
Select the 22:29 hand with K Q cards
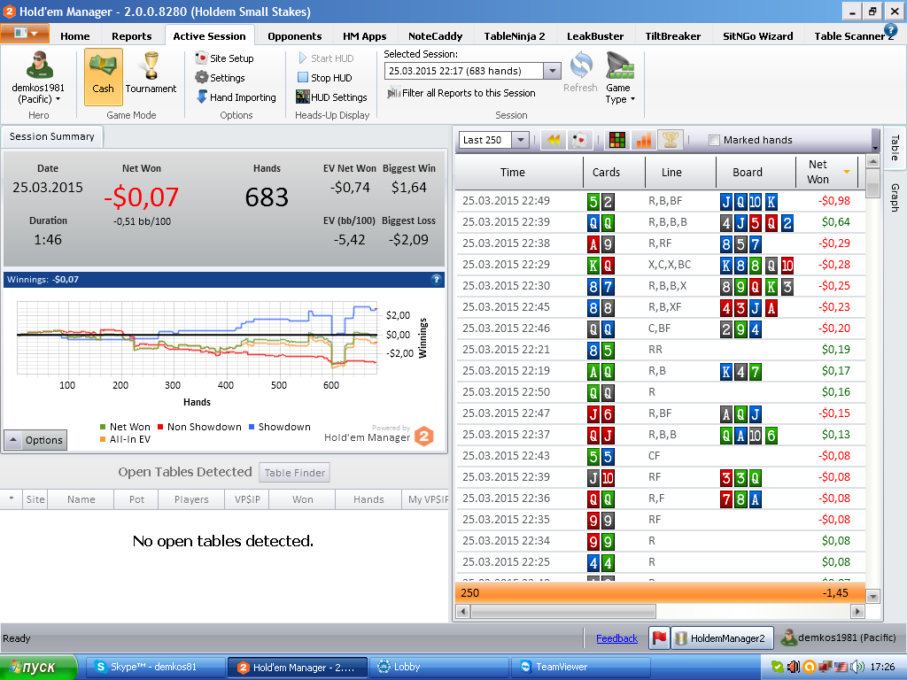(x=660, y=265)
